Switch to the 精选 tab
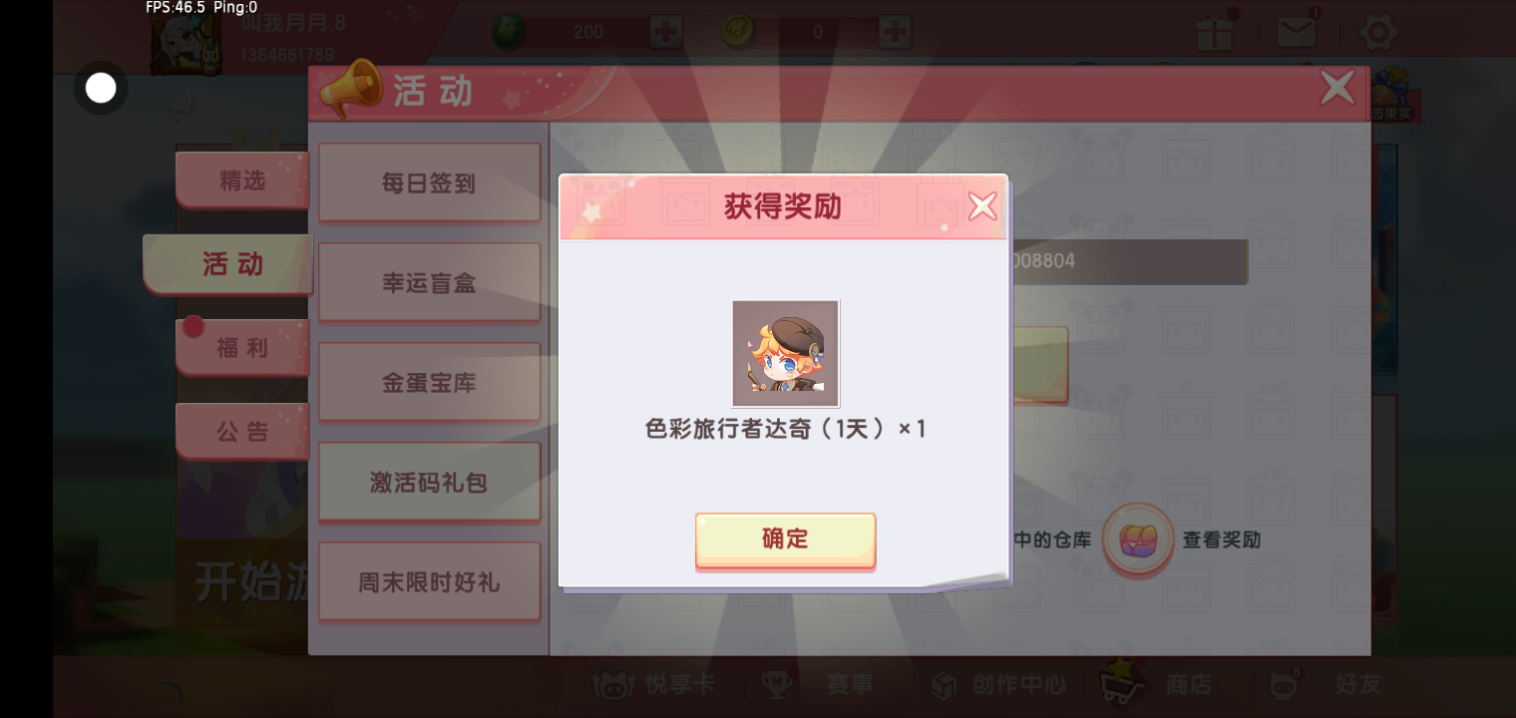The height and width of the screenshot is (718, 1516). click(242, 179)
